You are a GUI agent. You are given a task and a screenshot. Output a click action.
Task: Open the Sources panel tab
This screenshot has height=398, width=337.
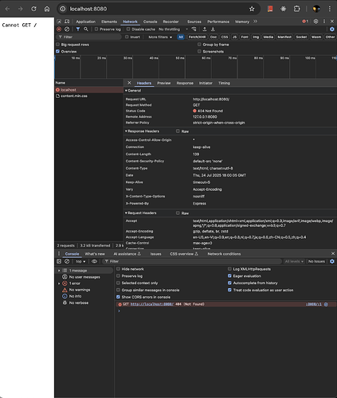pos(194,21)
